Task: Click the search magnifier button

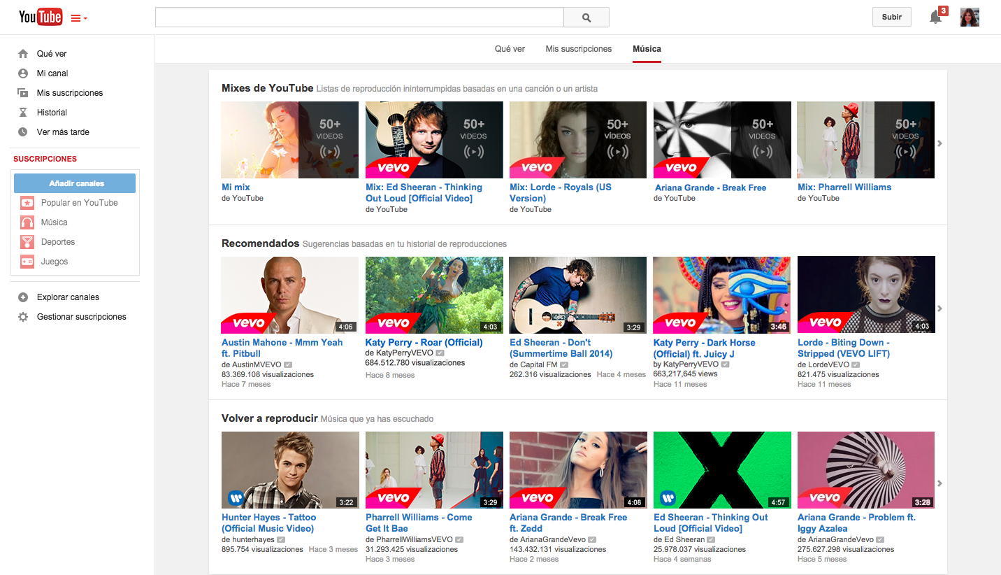Action: [x=586, y=17]
